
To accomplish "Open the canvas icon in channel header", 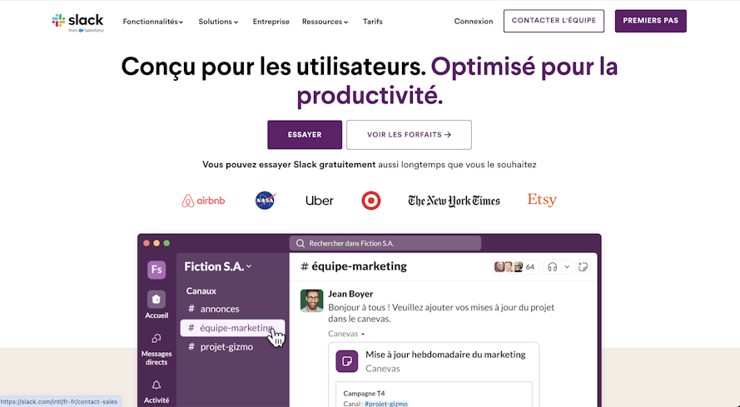I will point(583,267).
